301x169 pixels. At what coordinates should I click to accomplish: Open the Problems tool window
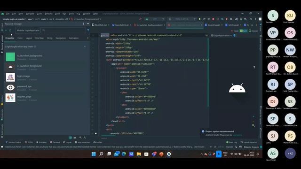click(41, 142)
